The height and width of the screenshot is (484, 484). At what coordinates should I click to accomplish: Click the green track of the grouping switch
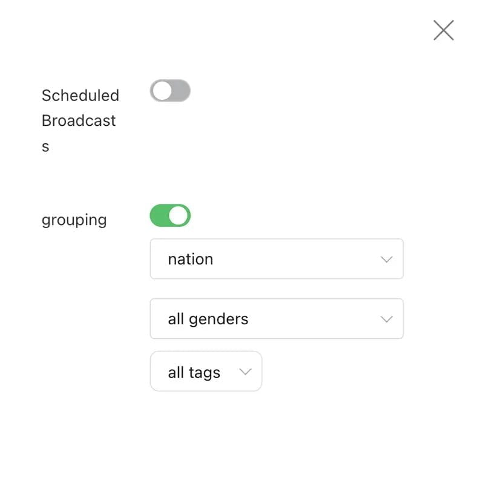coord(160,215)
